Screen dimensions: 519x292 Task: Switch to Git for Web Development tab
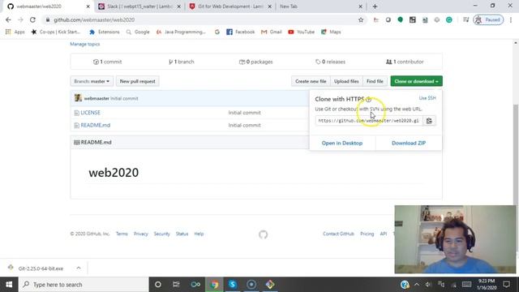click(230, 6)
